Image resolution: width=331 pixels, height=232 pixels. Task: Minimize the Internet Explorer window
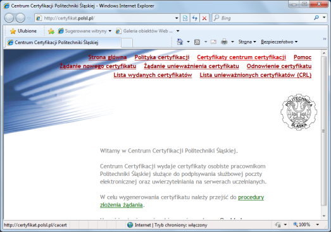294,4
